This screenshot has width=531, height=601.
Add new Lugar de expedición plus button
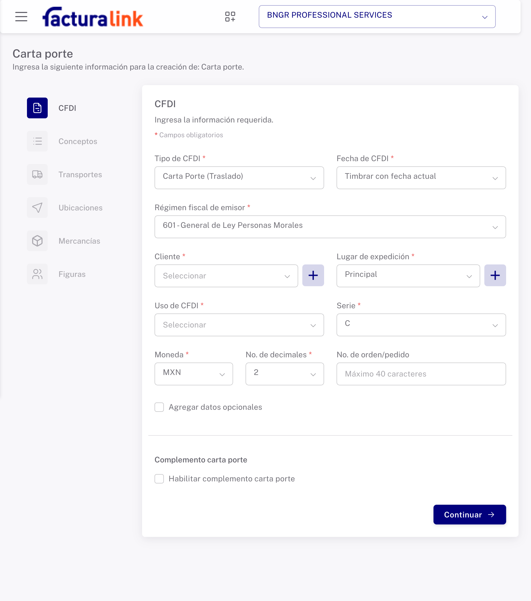495,276
